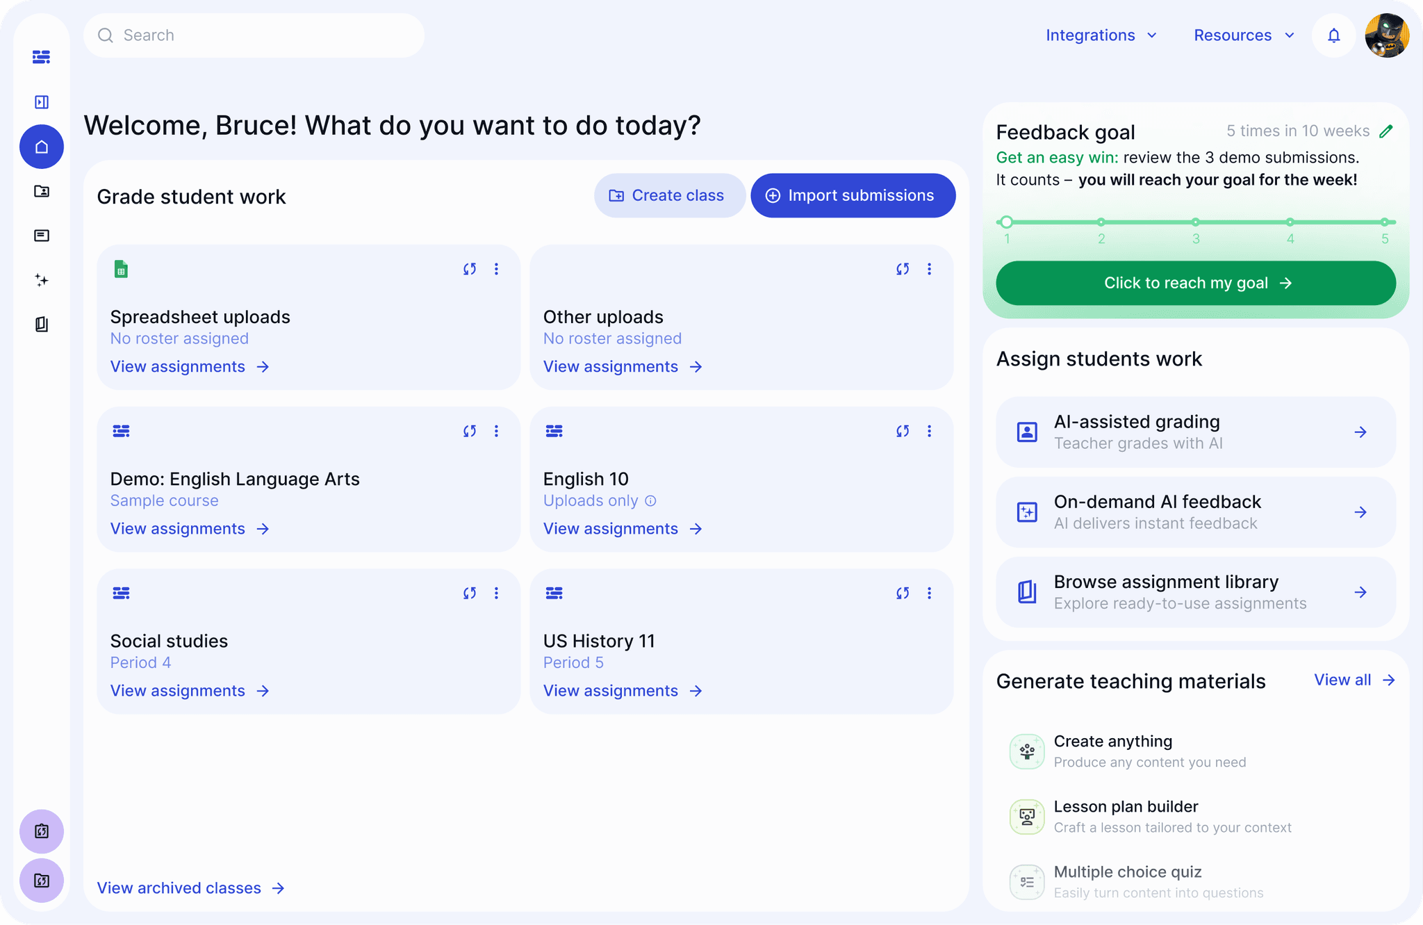This screenshot has height=925, width=1423.
Task: Open notifications bell icon
Action: click(1333, 35)
